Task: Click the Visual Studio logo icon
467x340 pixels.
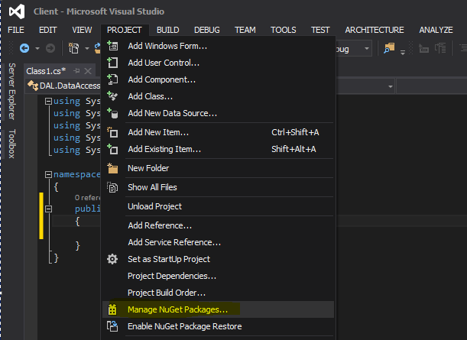Action: point(17,11)
